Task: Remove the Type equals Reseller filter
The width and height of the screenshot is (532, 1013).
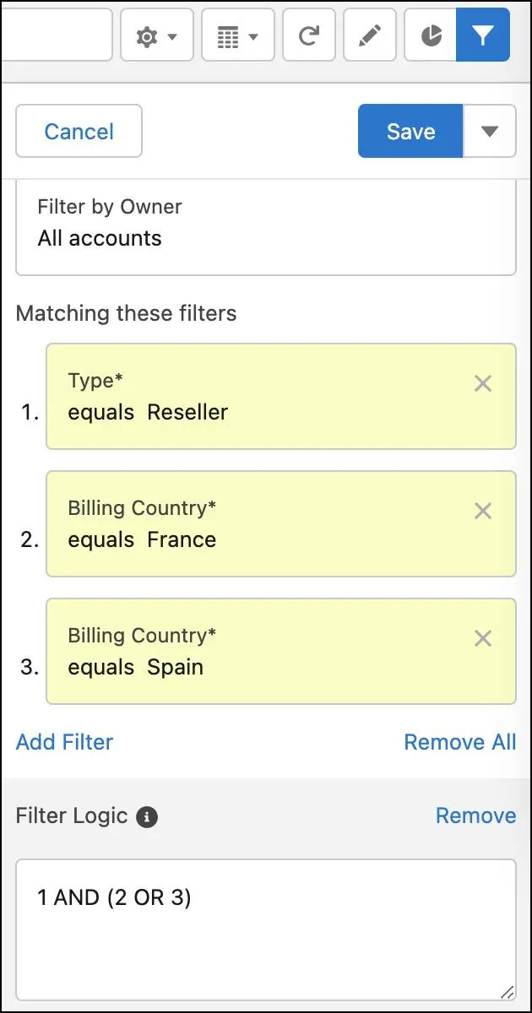Action: 483,383
